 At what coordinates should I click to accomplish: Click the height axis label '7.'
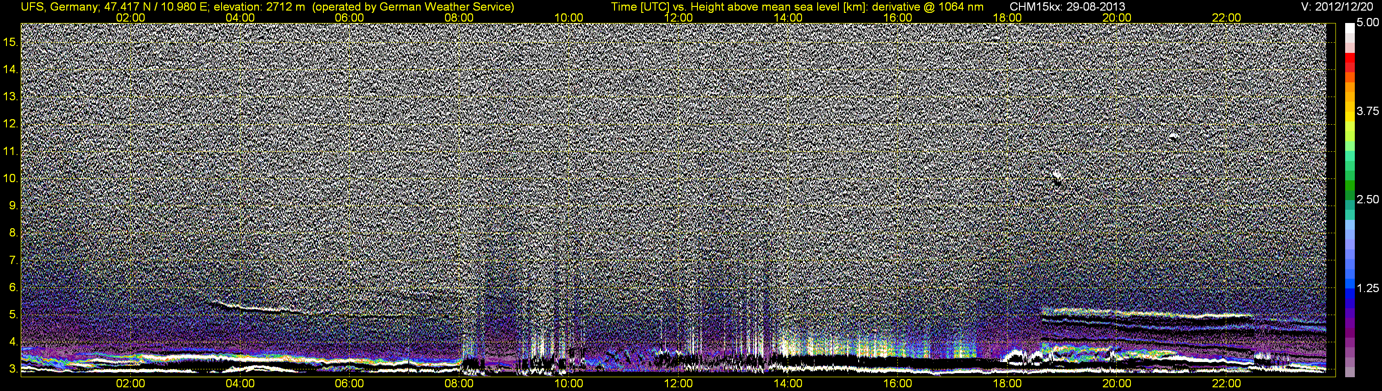14,260
